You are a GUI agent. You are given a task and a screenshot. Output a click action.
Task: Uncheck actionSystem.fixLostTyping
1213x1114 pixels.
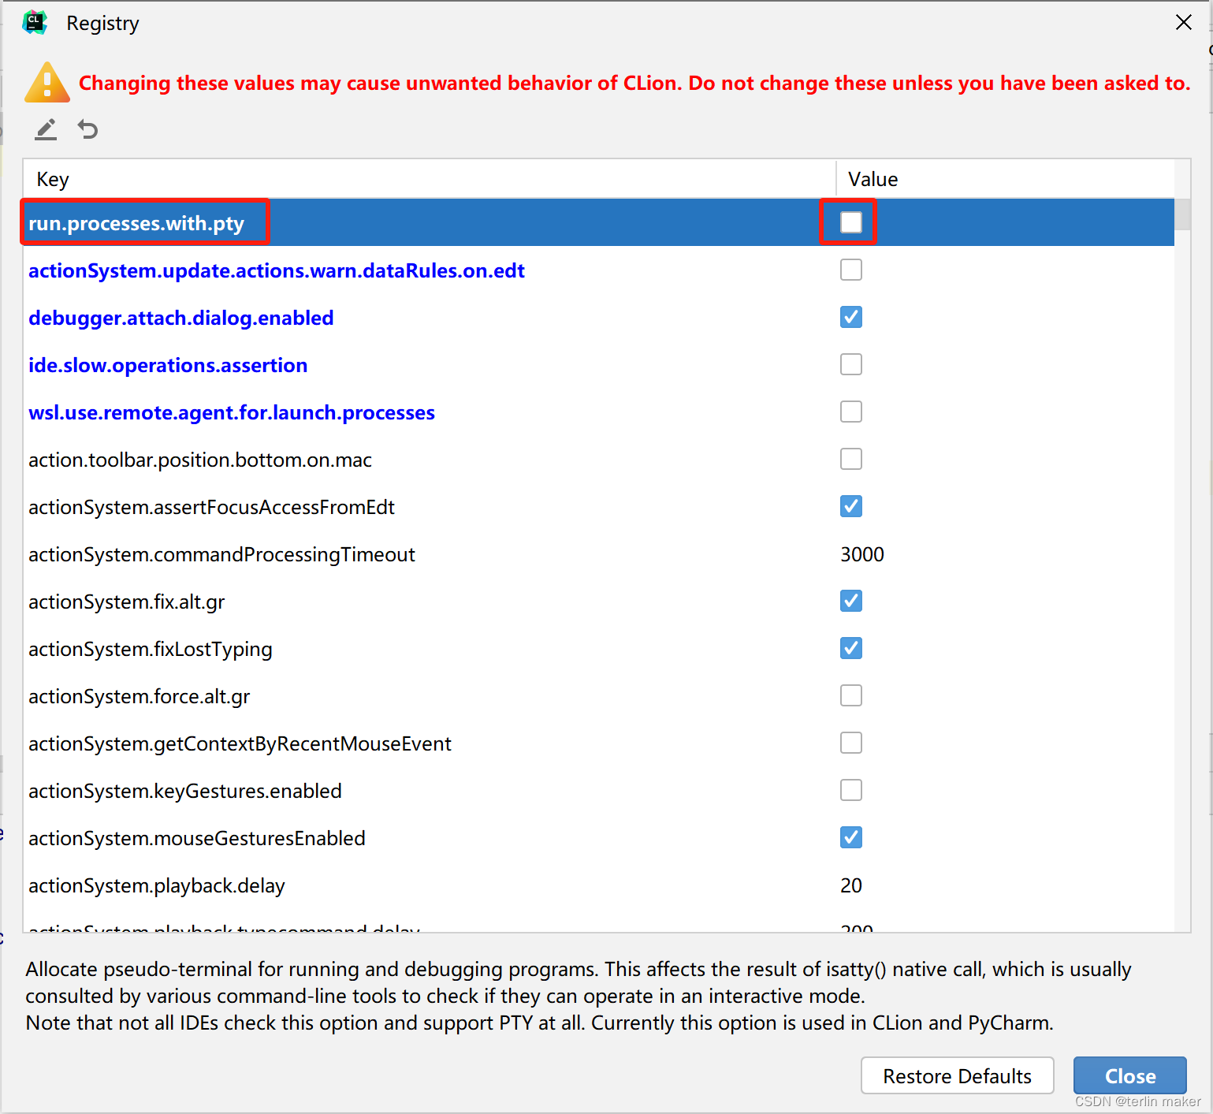click(851, 648)
